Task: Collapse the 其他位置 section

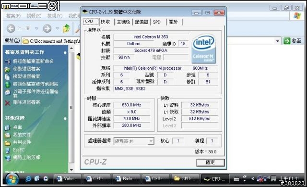Action: coord(65,119)
